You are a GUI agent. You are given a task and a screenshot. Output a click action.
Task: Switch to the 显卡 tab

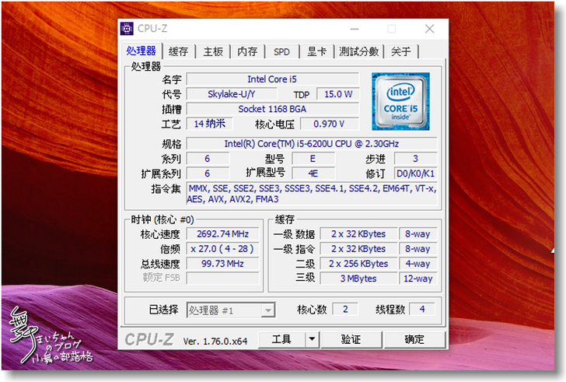pyautogui.click(x=316, y=51)
